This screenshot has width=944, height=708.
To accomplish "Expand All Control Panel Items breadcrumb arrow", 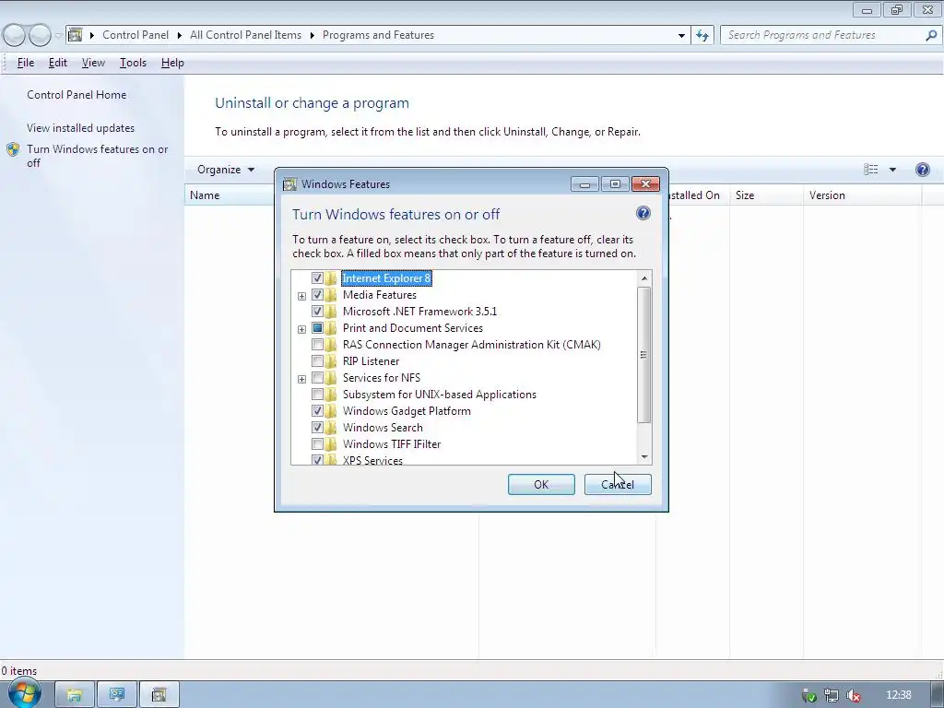I will [x=312, y=35].
